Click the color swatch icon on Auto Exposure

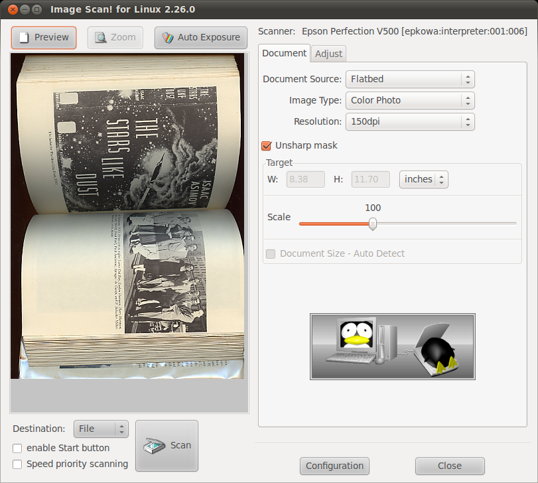pos(168,37)
